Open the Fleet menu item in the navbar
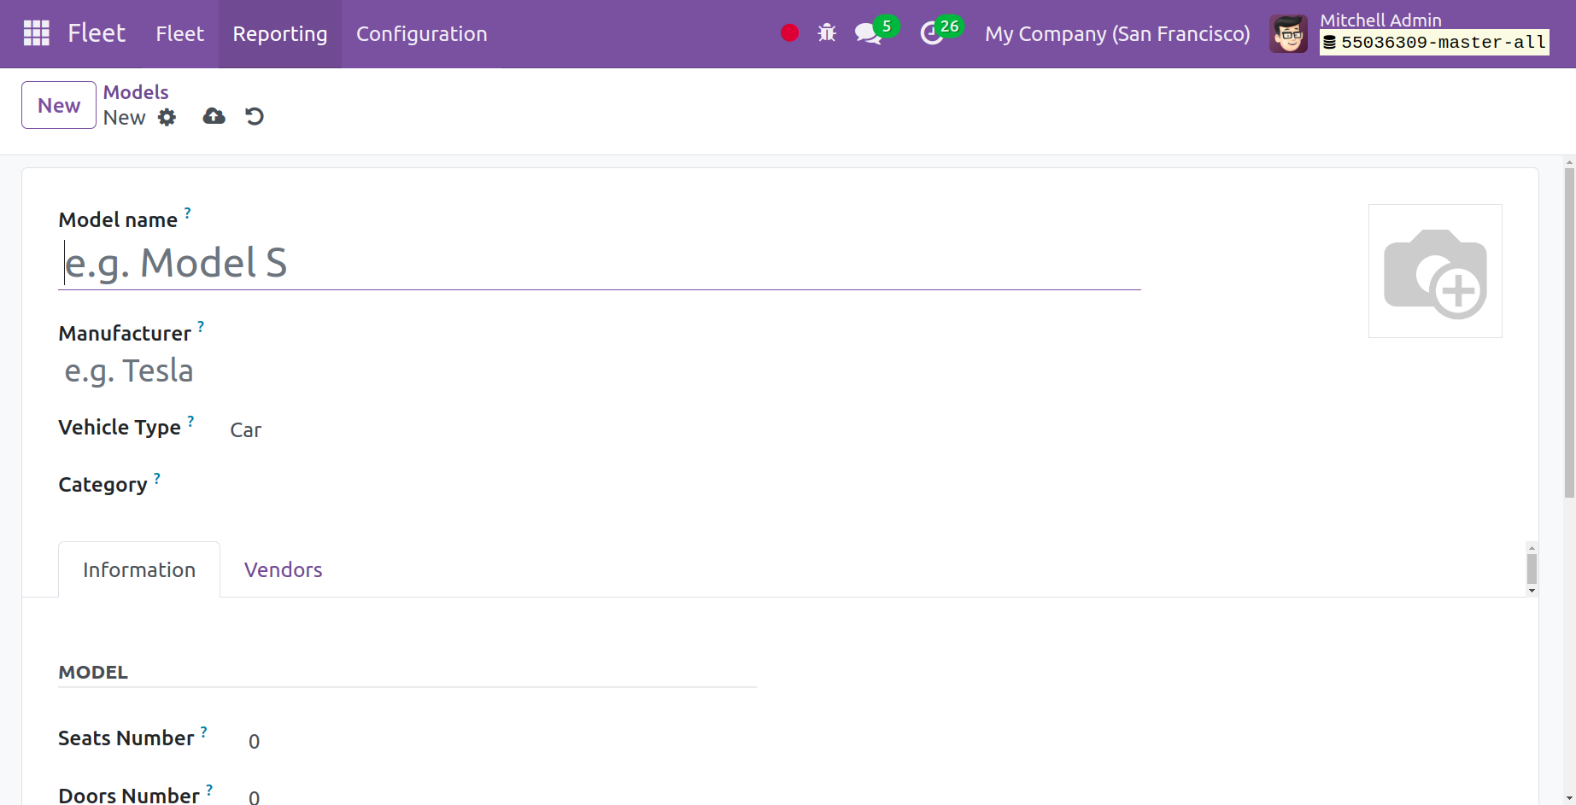The image size is (1576, 805). (179, 34)
